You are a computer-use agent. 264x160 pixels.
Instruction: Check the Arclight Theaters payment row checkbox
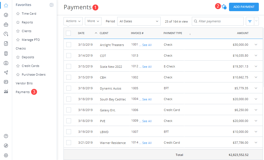coord(69,44)
